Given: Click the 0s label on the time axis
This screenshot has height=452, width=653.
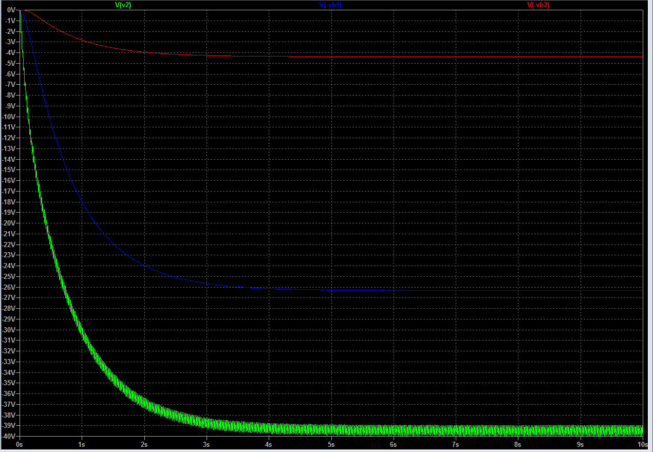Looking at the screenshot, I should click(20, 444).
